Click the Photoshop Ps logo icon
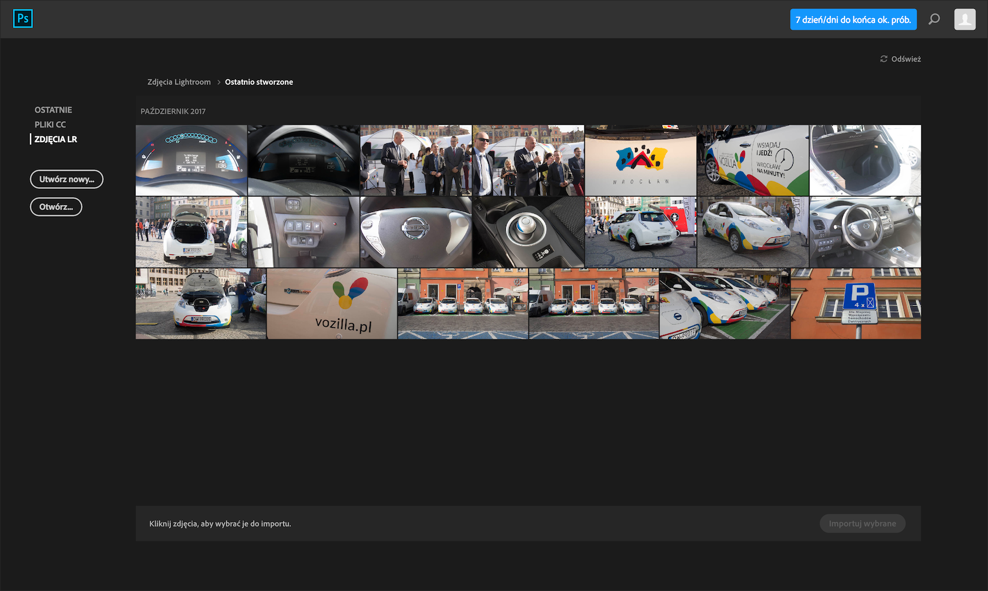Viewport: 988px width, 591px height. click(23, 19)
